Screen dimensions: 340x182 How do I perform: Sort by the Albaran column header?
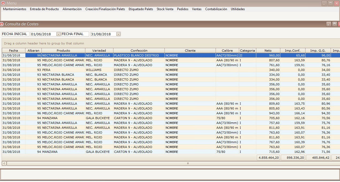click(x=33, y=51)
